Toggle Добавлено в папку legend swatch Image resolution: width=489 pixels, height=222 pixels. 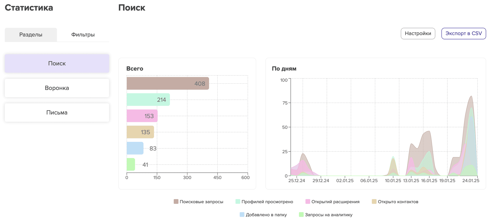point(242,215)
